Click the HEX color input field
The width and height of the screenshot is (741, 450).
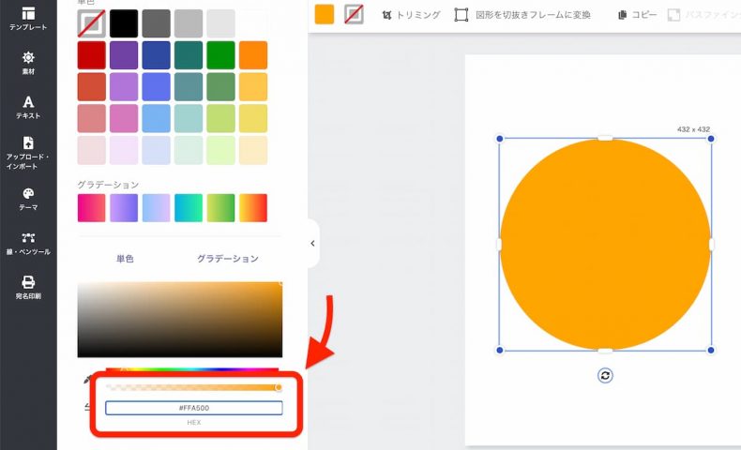(194, 408)
